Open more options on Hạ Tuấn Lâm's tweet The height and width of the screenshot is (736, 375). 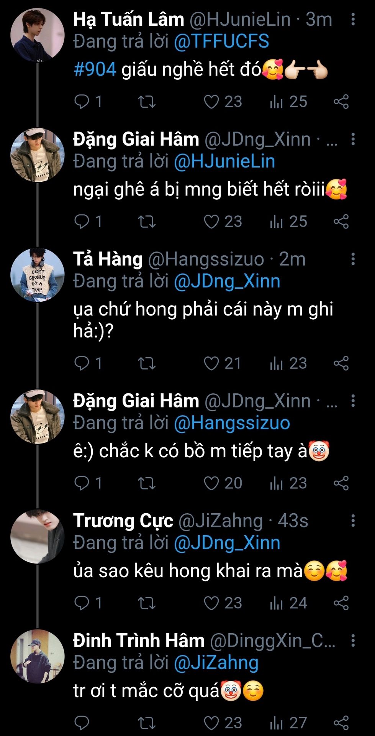coord(353,19)
